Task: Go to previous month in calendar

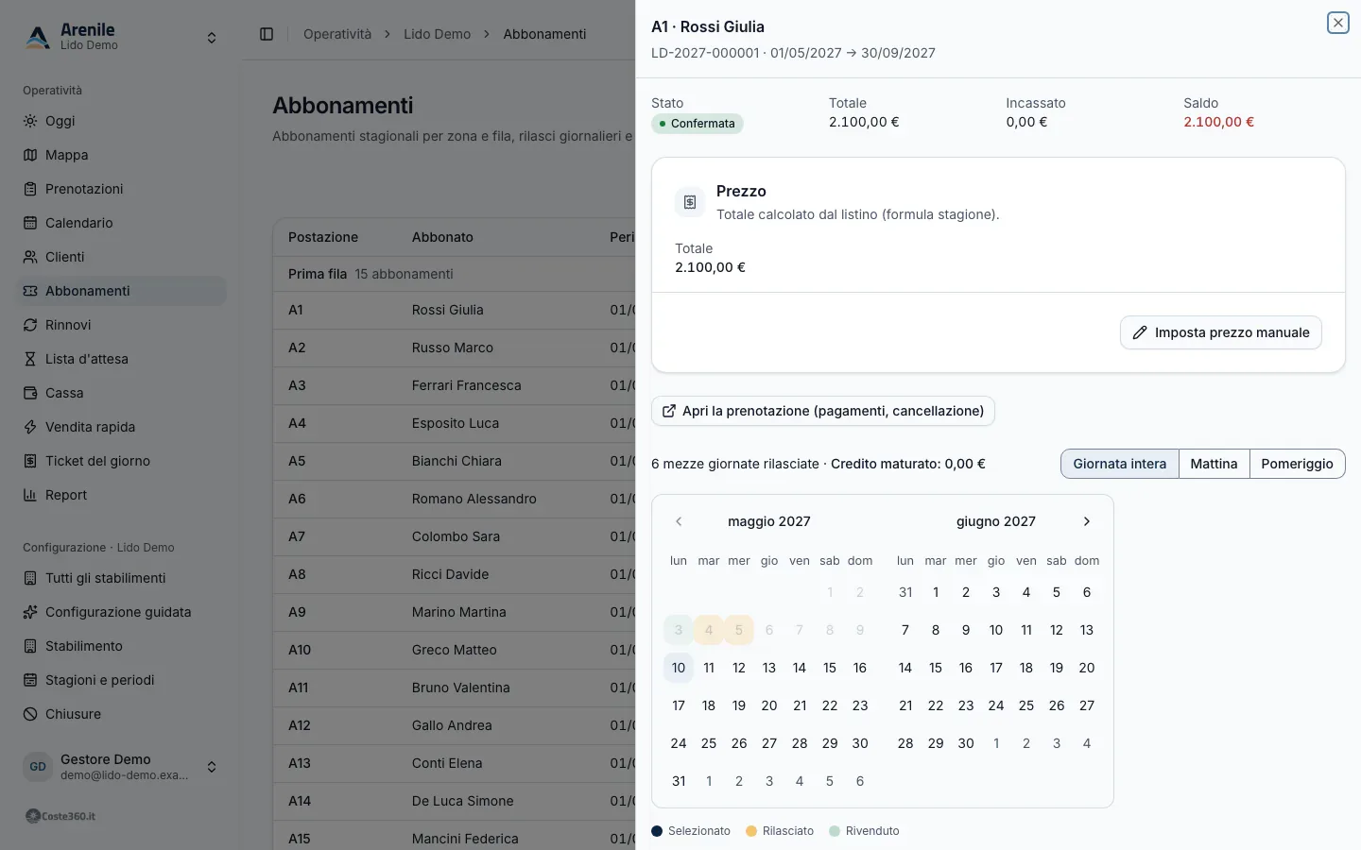Action: [x=679, y=521]
